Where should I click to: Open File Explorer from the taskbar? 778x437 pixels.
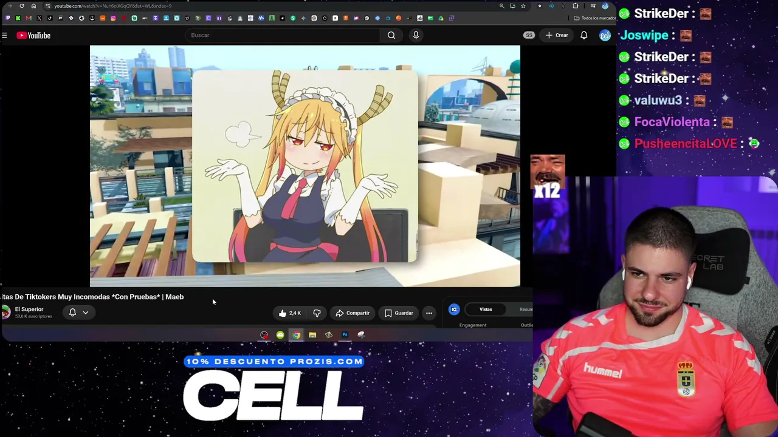[312, 335]
